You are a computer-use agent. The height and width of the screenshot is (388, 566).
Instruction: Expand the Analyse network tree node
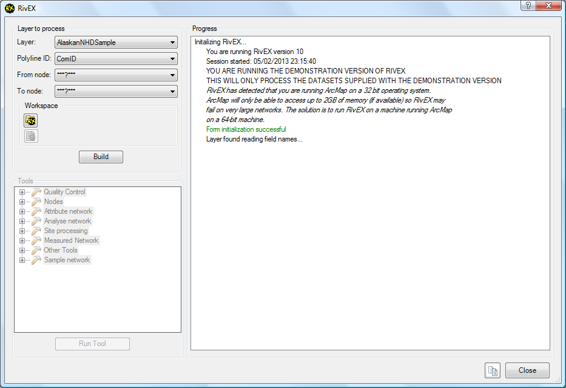22,222
